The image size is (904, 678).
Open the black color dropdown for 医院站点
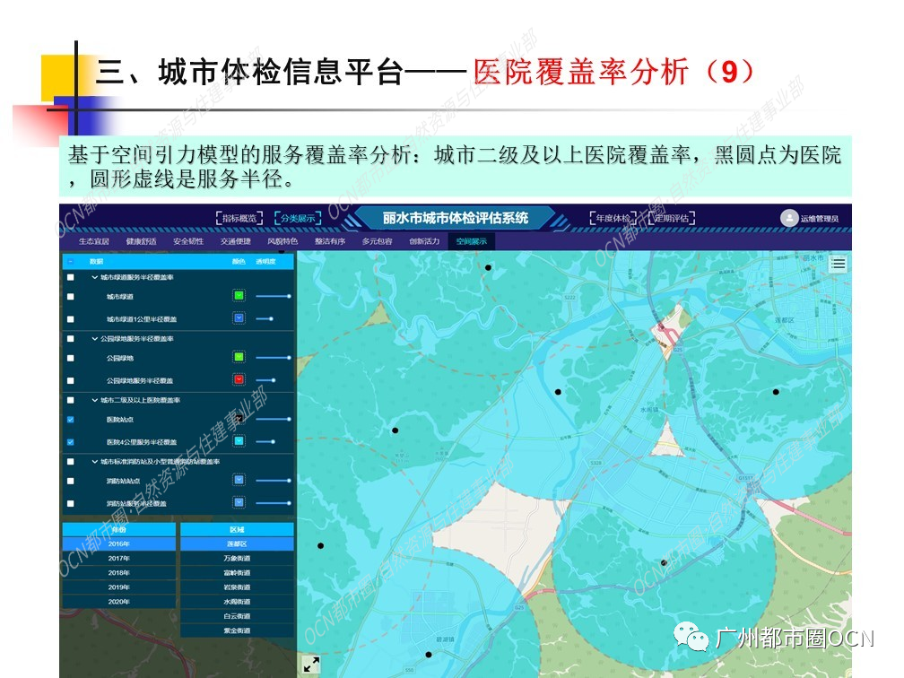(x=239, y=419)
